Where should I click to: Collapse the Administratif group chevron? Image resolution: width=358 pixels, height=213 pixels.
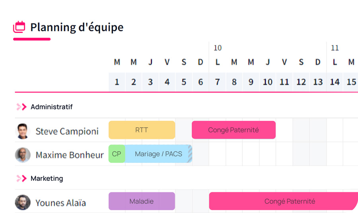(x=21, y=107)
